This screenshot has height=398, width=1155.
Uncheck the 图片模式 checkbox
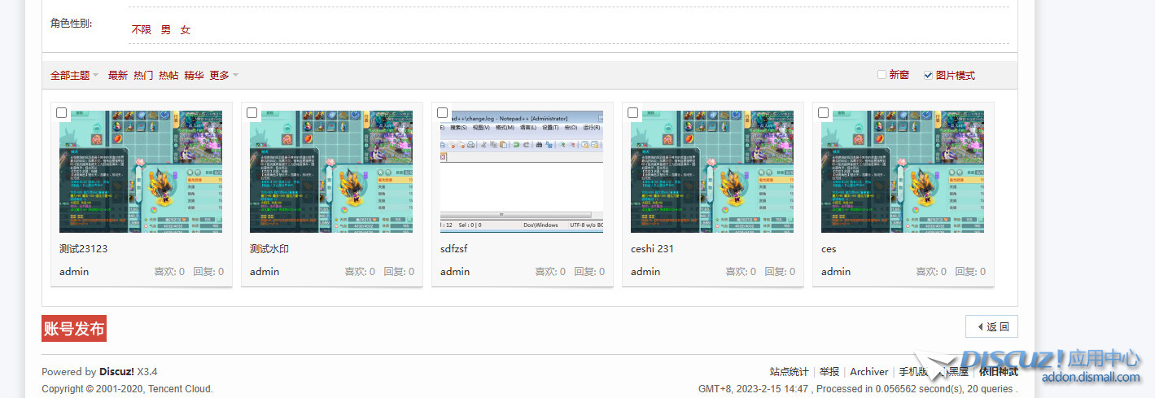click(x=929, y=75)
